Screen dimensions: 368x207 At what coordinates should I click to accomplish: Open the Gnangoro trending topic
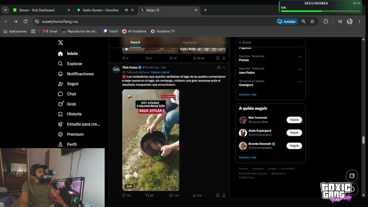[x=246, y=85]
